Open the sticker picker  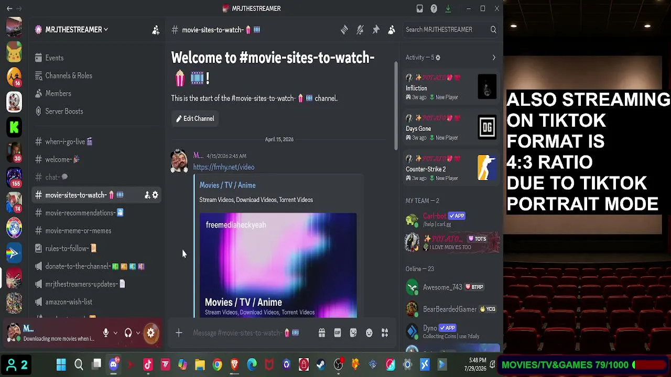353,333
